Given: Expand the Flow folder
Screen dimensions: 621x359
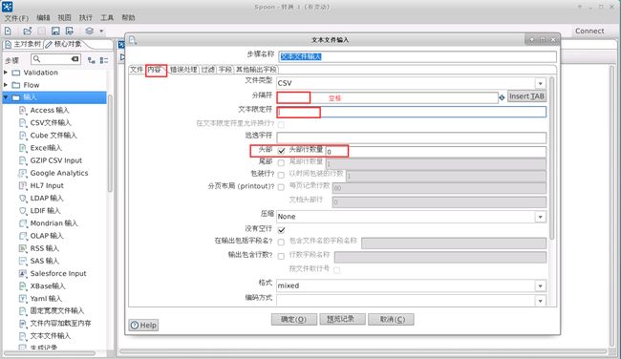Looking at the screenshot, I should (x=6, y=85).
